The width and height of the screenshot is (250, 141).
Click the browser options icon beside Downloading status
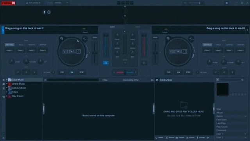(152, 80)
